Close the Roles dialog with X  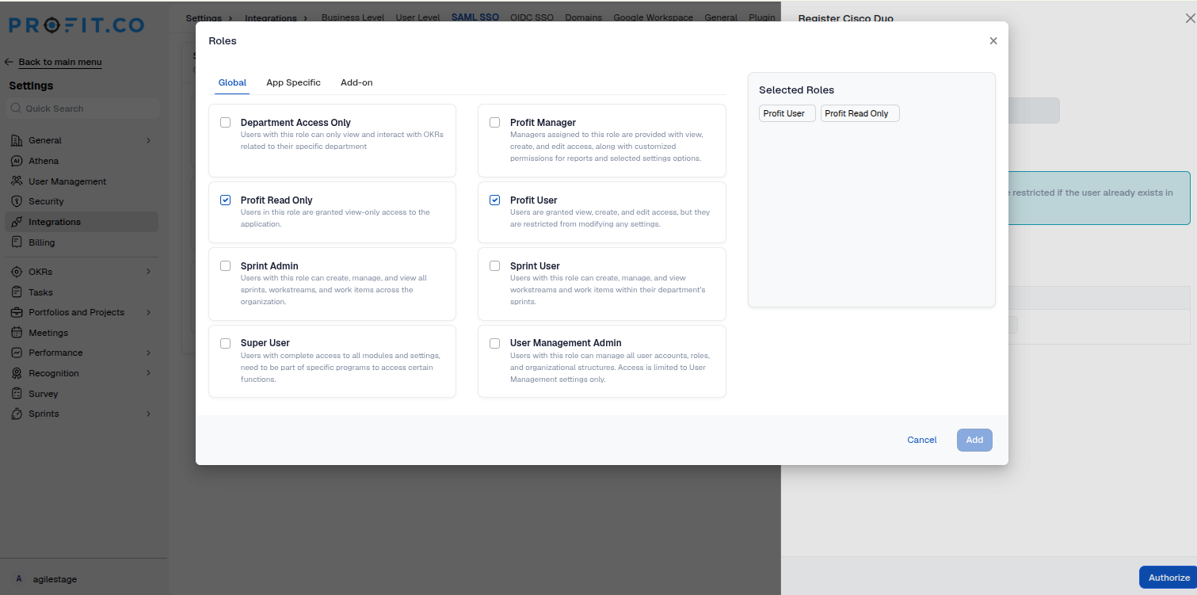pyautogui.click(x=993, y=41)
